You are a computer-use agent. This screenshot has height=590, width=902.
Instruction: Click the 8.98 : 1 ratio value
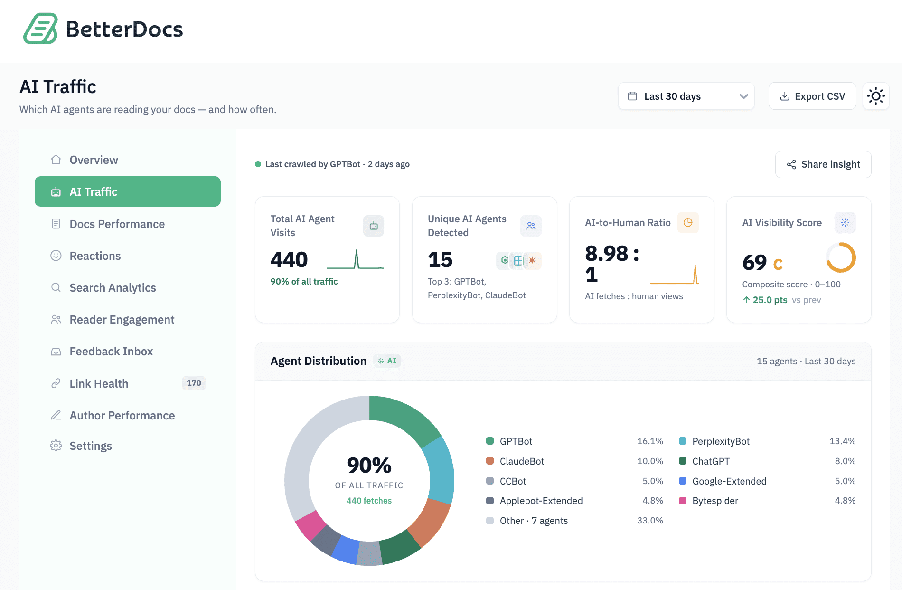click(x=612, y=264)
